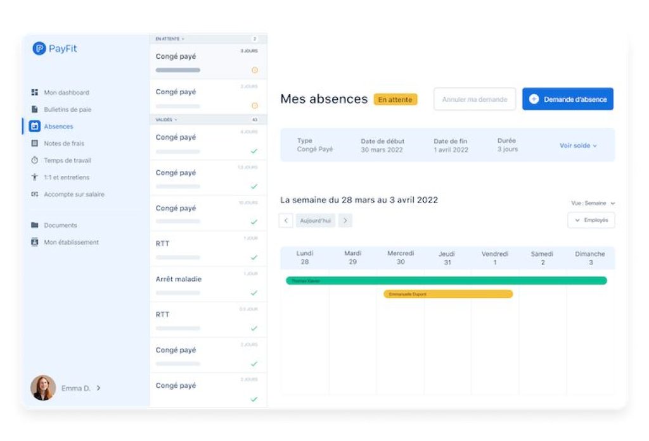Click the Aujourd'hui button
Screen dimensions: 649x441
[316, 220]
